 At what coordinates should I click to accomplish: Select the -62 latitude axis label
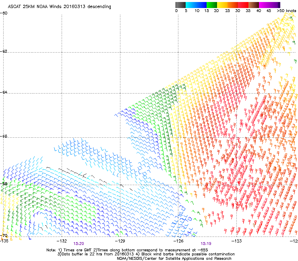(x=4, y=51)
